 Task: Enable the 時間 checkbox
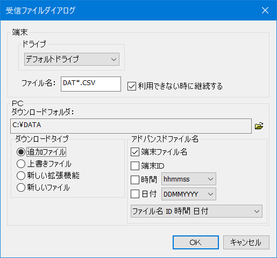(x=135, y=180)
